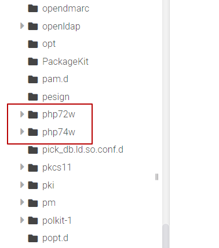This screenshot has height=248, width=219.
Task: Open the php74w folder label
Action: click(59, 132)
